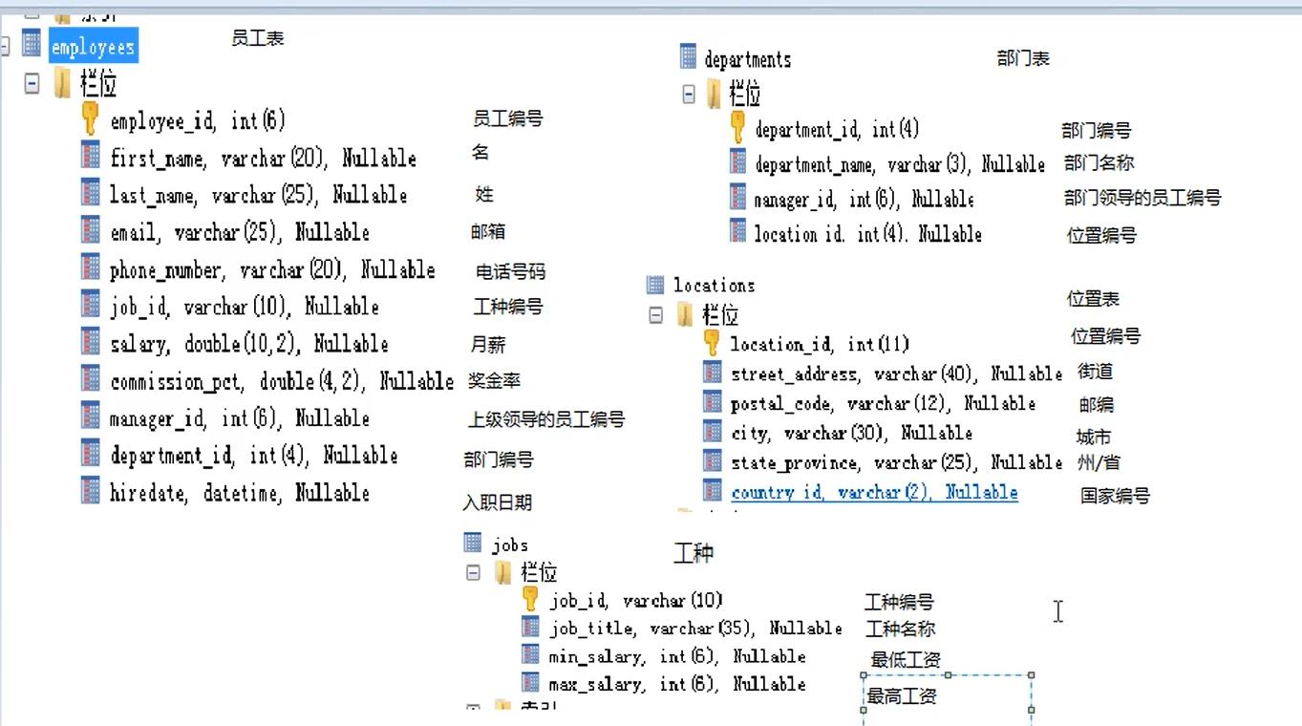Click the folder icon under departments table
This screenshot has width=1302, height=726.
(714, 93)
